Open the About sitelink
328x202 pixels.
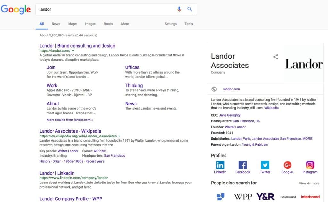[53, 104]
